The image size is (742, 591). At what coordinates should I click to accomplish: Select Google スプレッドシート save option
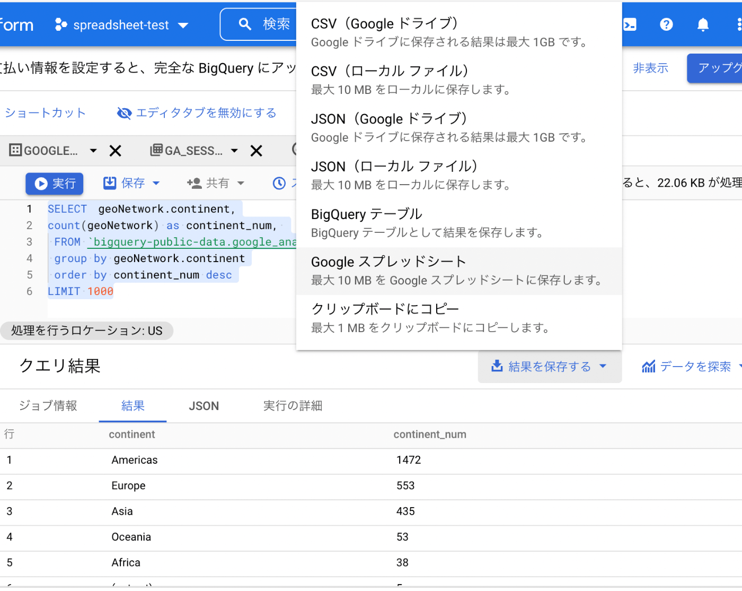click(x=459, y=271)
